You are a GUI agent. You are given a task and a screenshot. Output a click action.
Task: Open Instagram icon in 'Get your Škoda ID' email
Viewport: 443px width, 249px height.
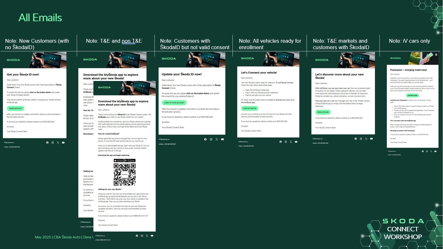53,142
